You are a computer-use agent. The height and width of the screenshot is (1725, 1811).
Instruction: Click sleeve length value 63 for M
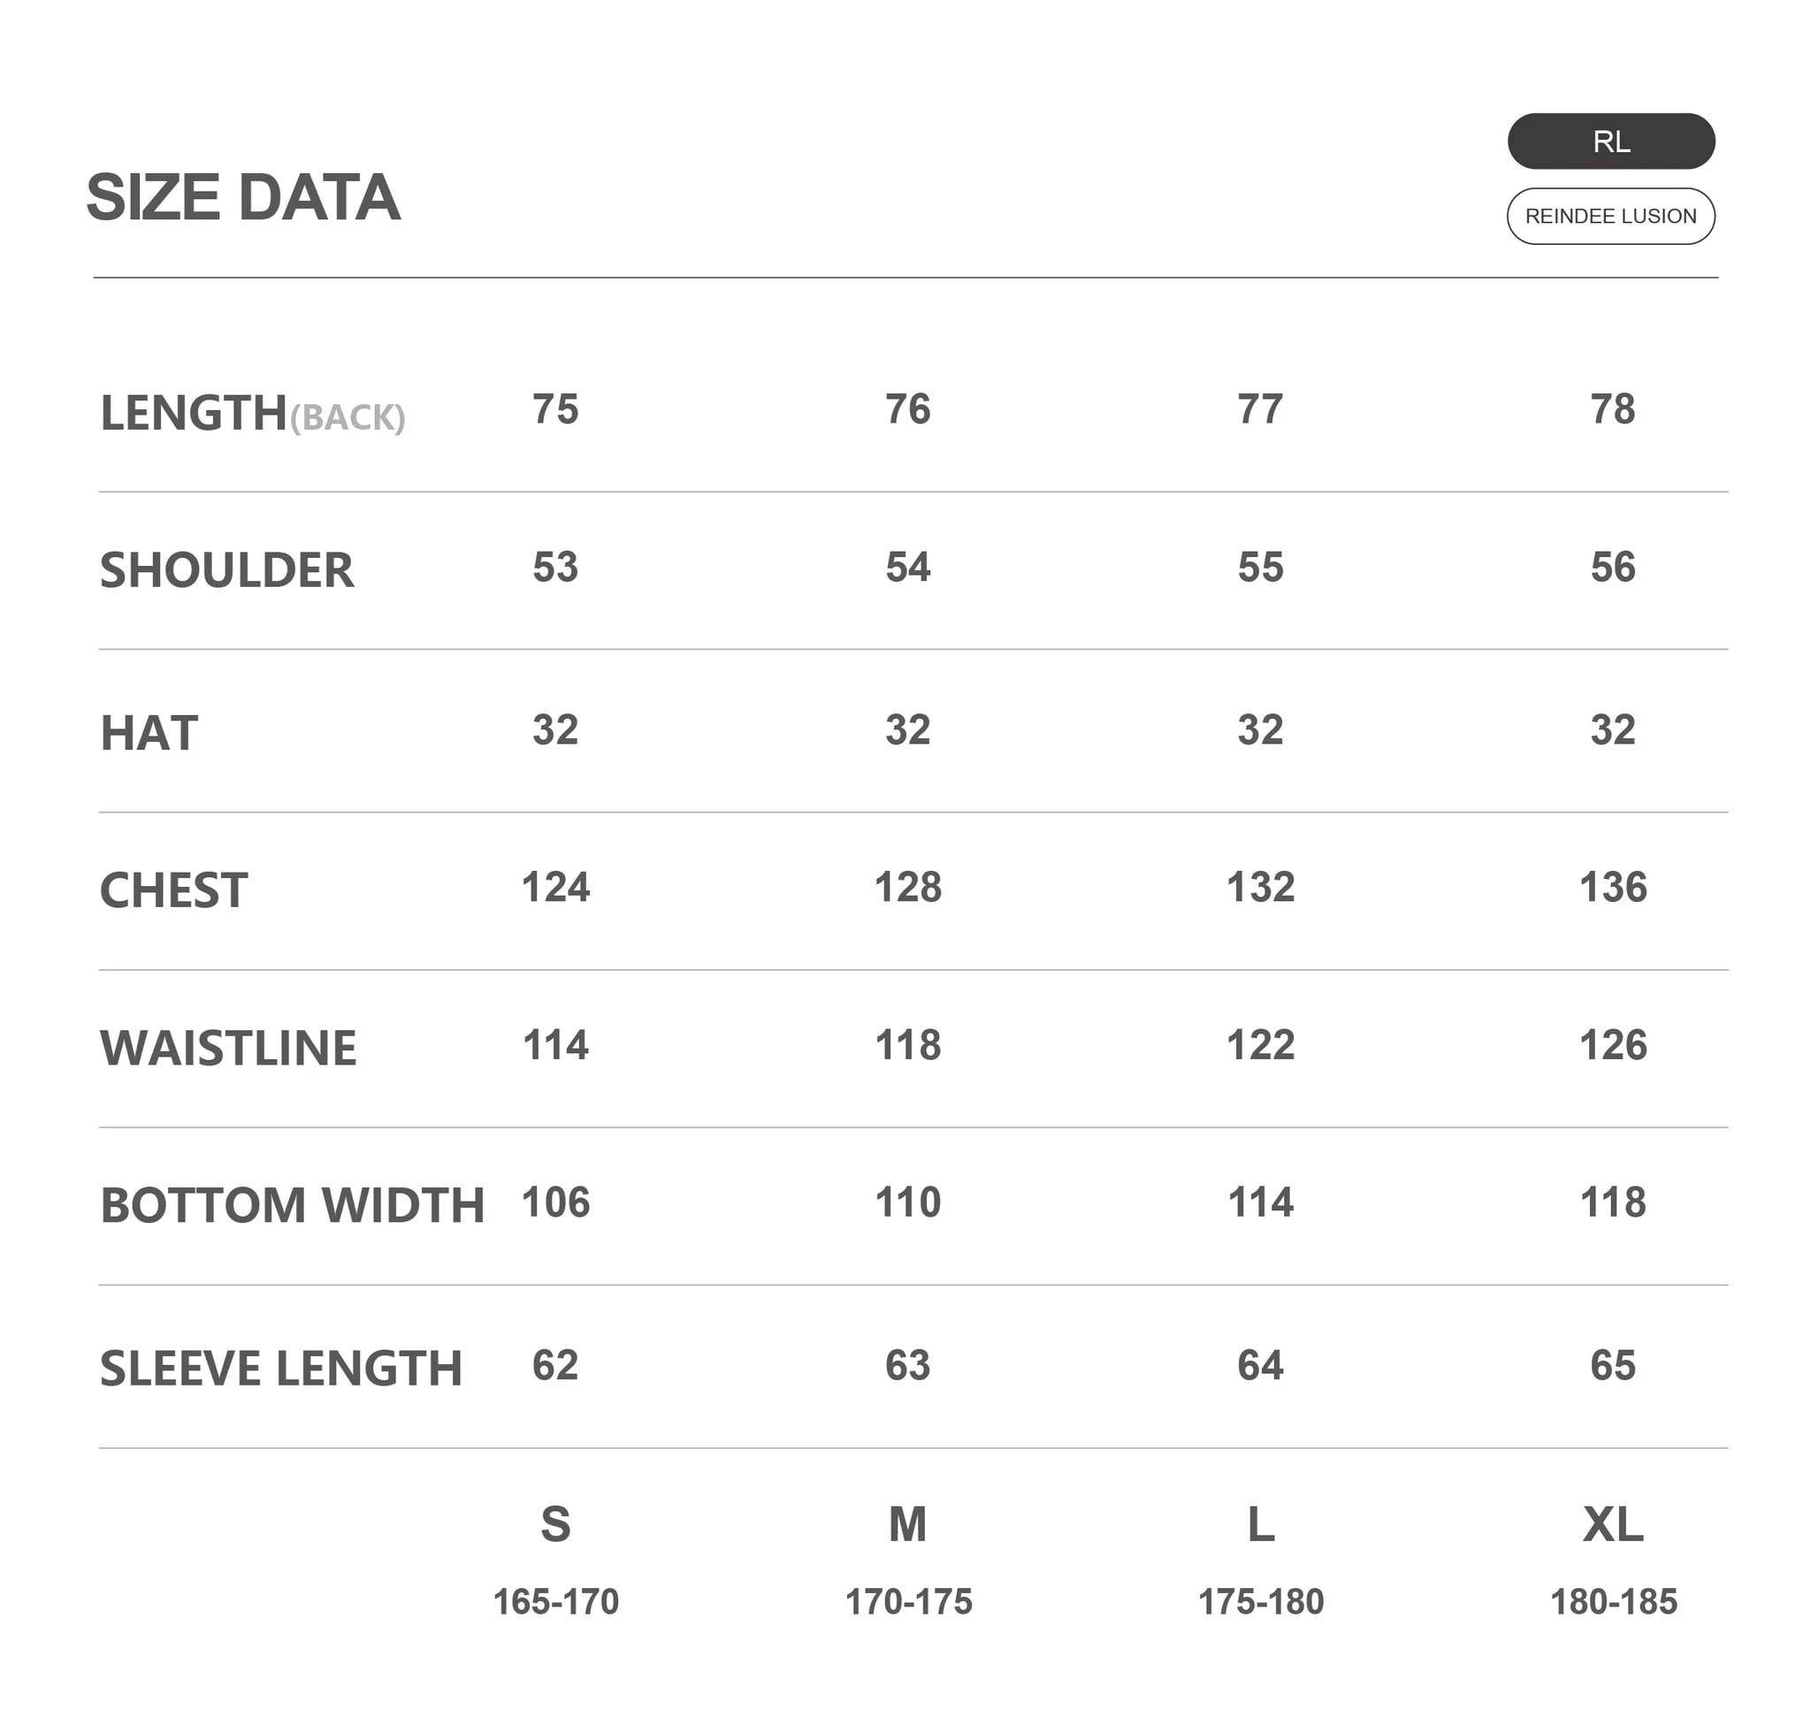[907, 1365]
